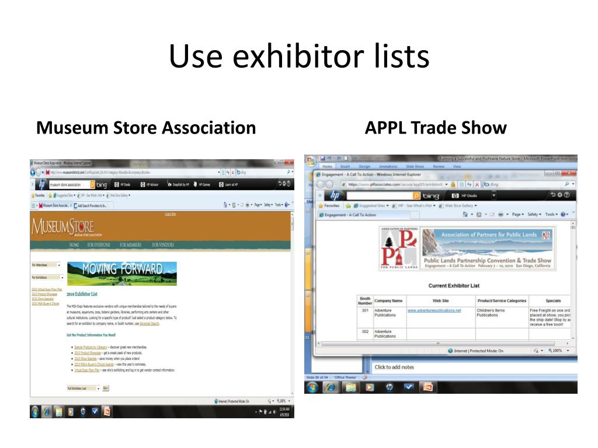Screen dimensions: 598x448
Task: Click Internet Explorer icon in left screenshot taskbar
Action: pyautogui.click(x=47, y=412)
